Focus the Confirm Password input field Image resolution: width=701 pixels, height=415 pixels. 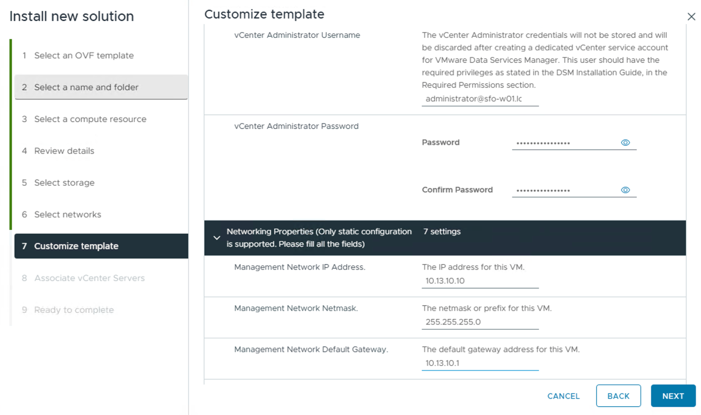(x=565, y=190)
